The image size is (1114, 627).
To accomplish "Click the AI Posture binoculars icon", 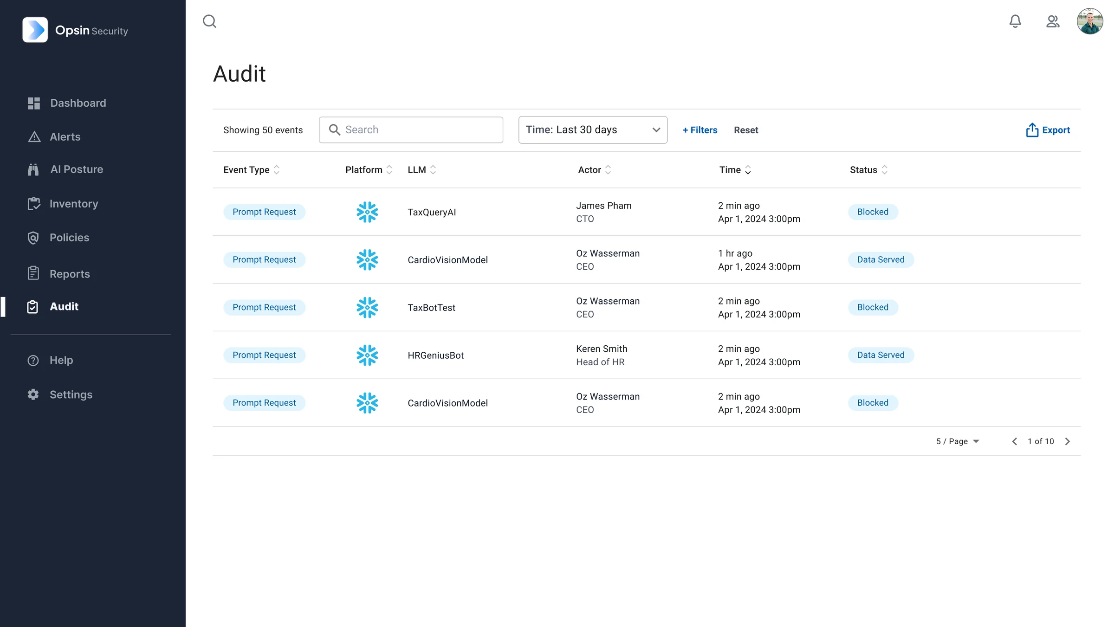I will click(33, 169).
